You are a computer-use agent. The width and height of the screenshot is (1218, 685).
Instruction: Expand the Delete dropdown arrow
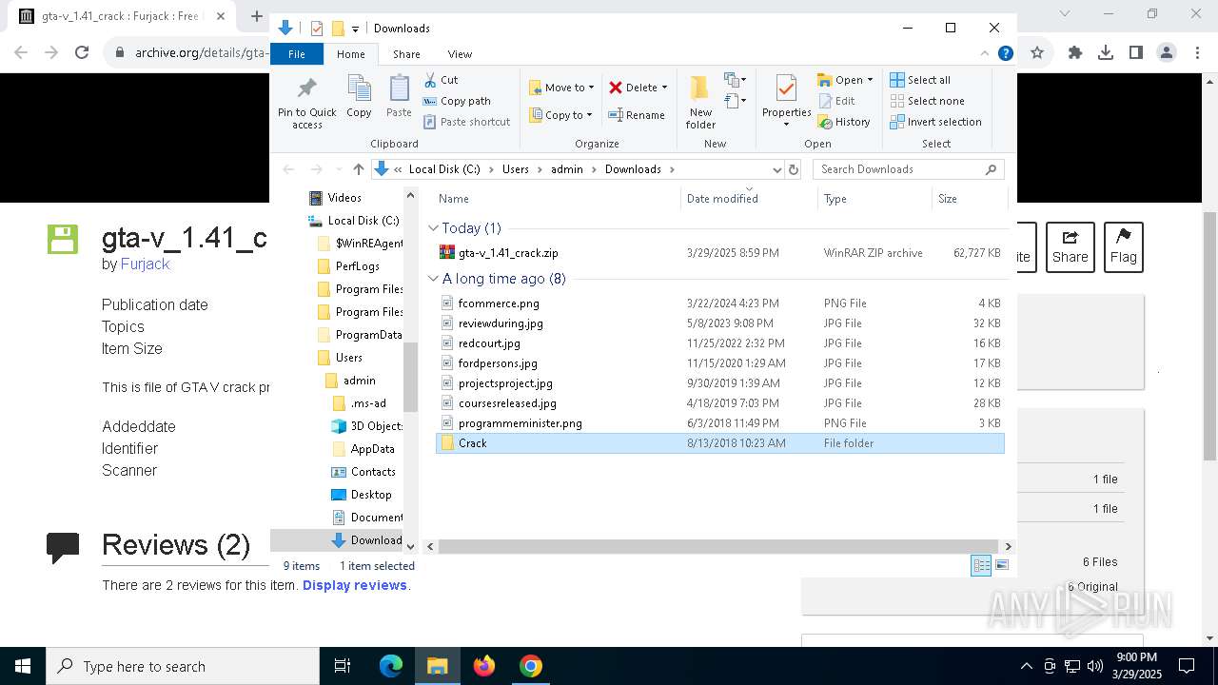point(664,88)
